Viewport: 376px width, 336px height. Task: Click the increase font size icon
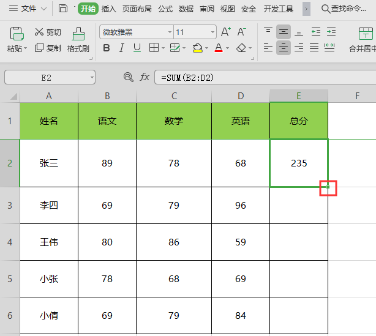click(x=225, y=32)
